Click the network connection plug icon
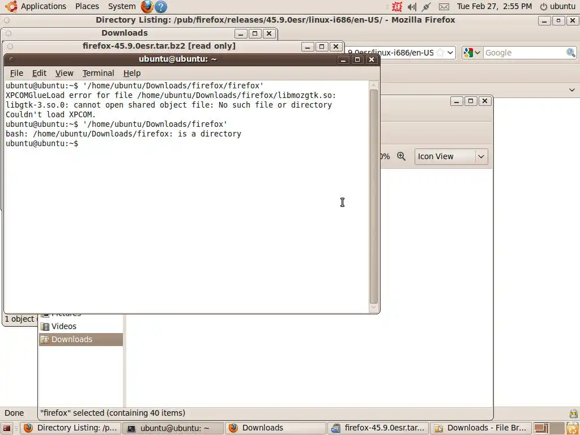The width and height of the screenshot is (580, 435). [x=426, y=7]
